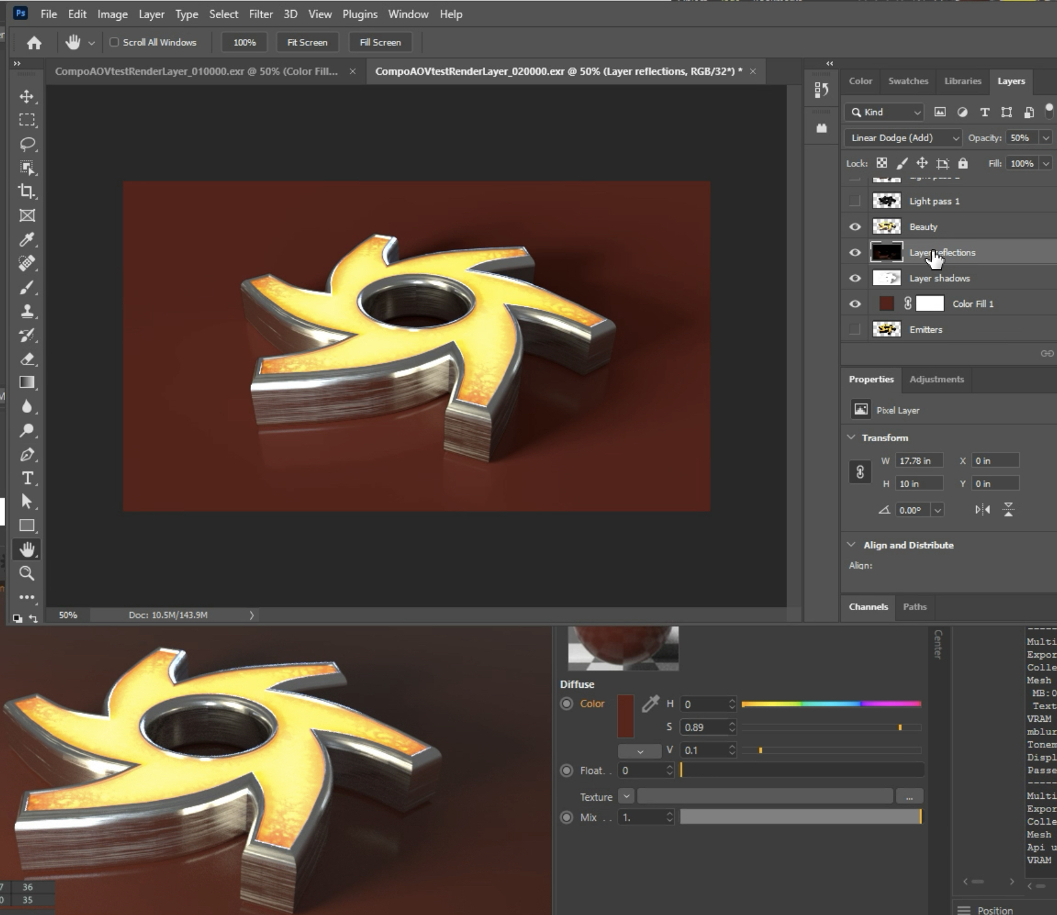Select the Frame tool

tap(26, 215)
